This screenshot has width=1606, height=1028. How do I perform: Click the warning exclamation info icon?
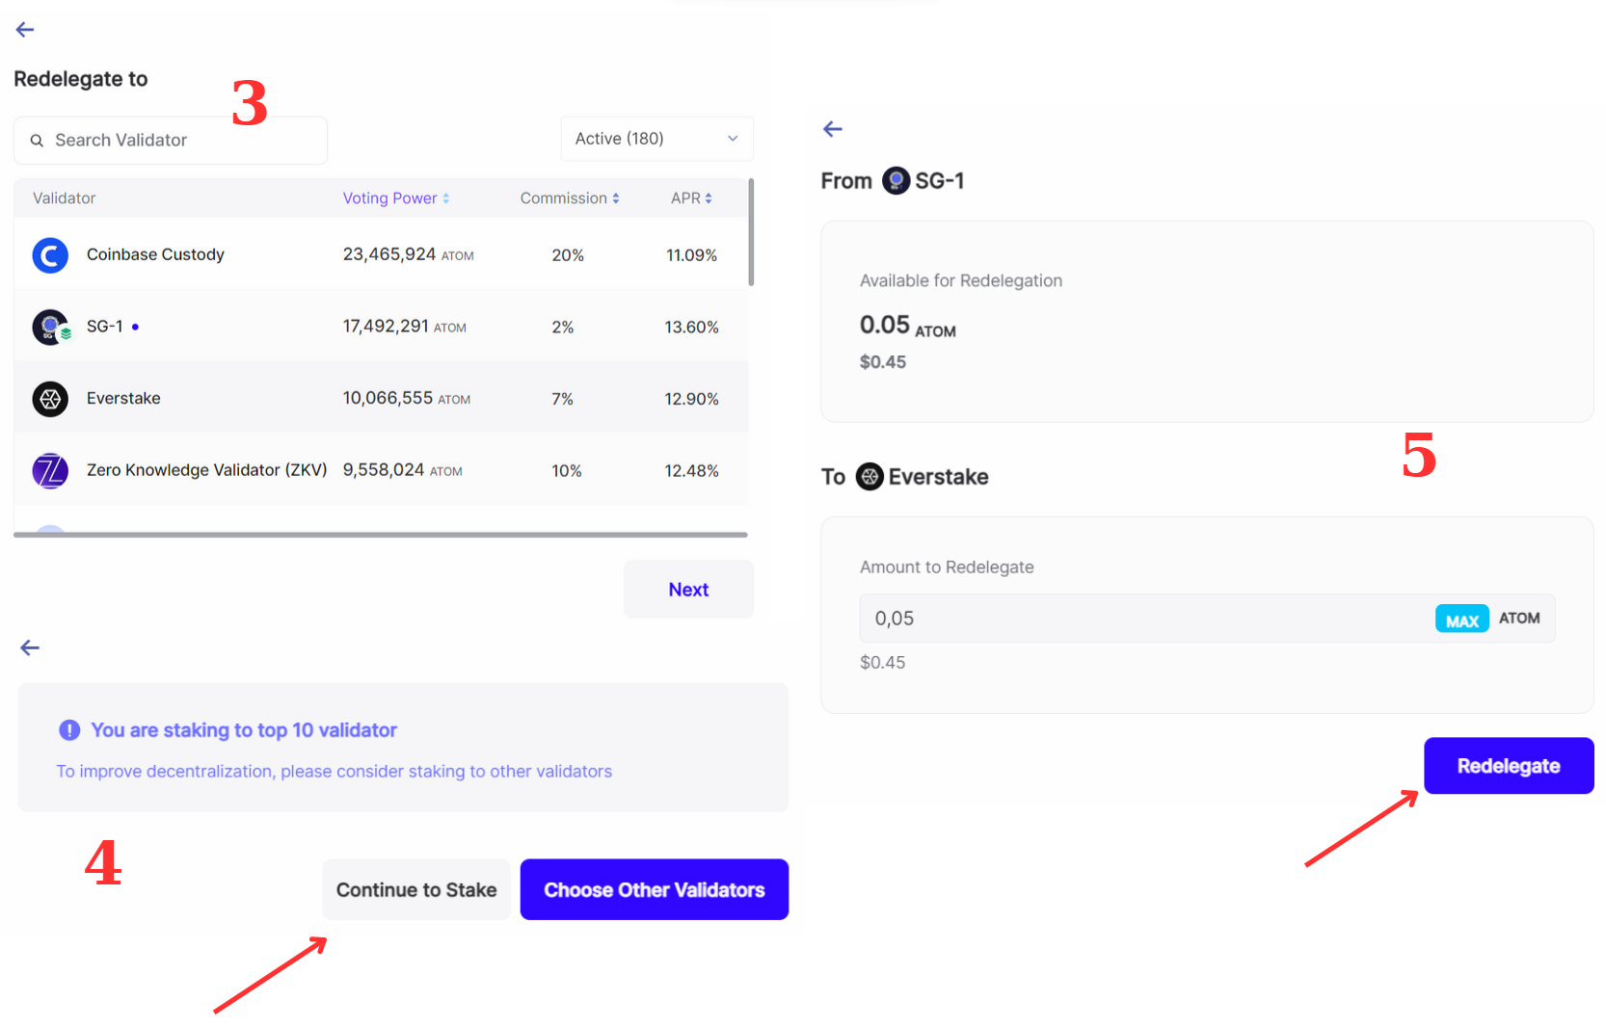point(69,730)
